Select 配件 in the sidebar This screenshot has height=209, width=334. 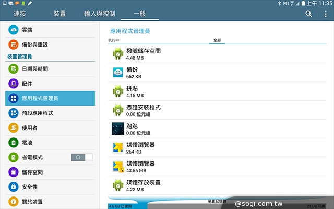(x=50, y=84)
